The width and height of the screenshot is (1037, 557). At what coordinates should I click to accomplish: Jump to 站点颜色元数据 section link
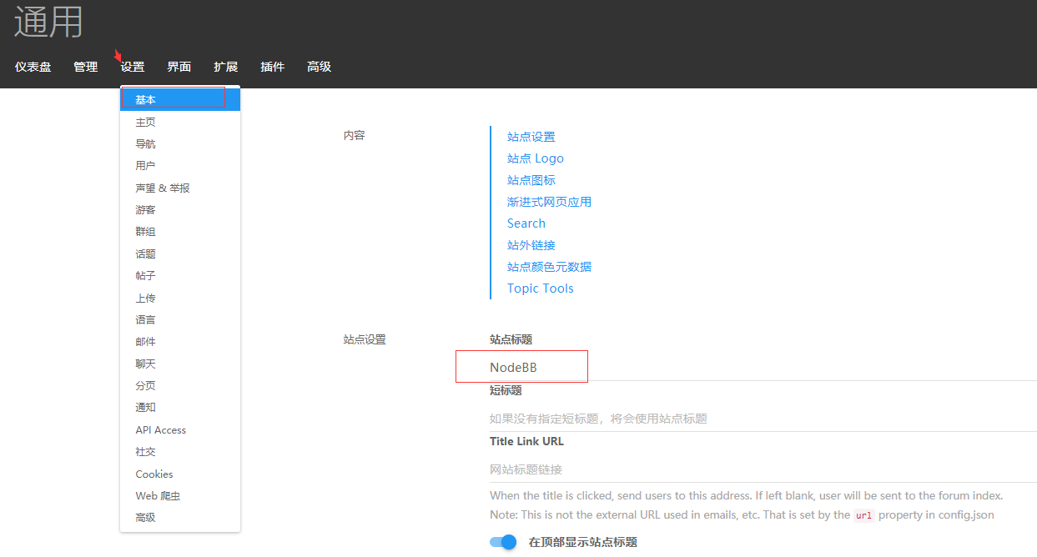(x=549, y=267)
